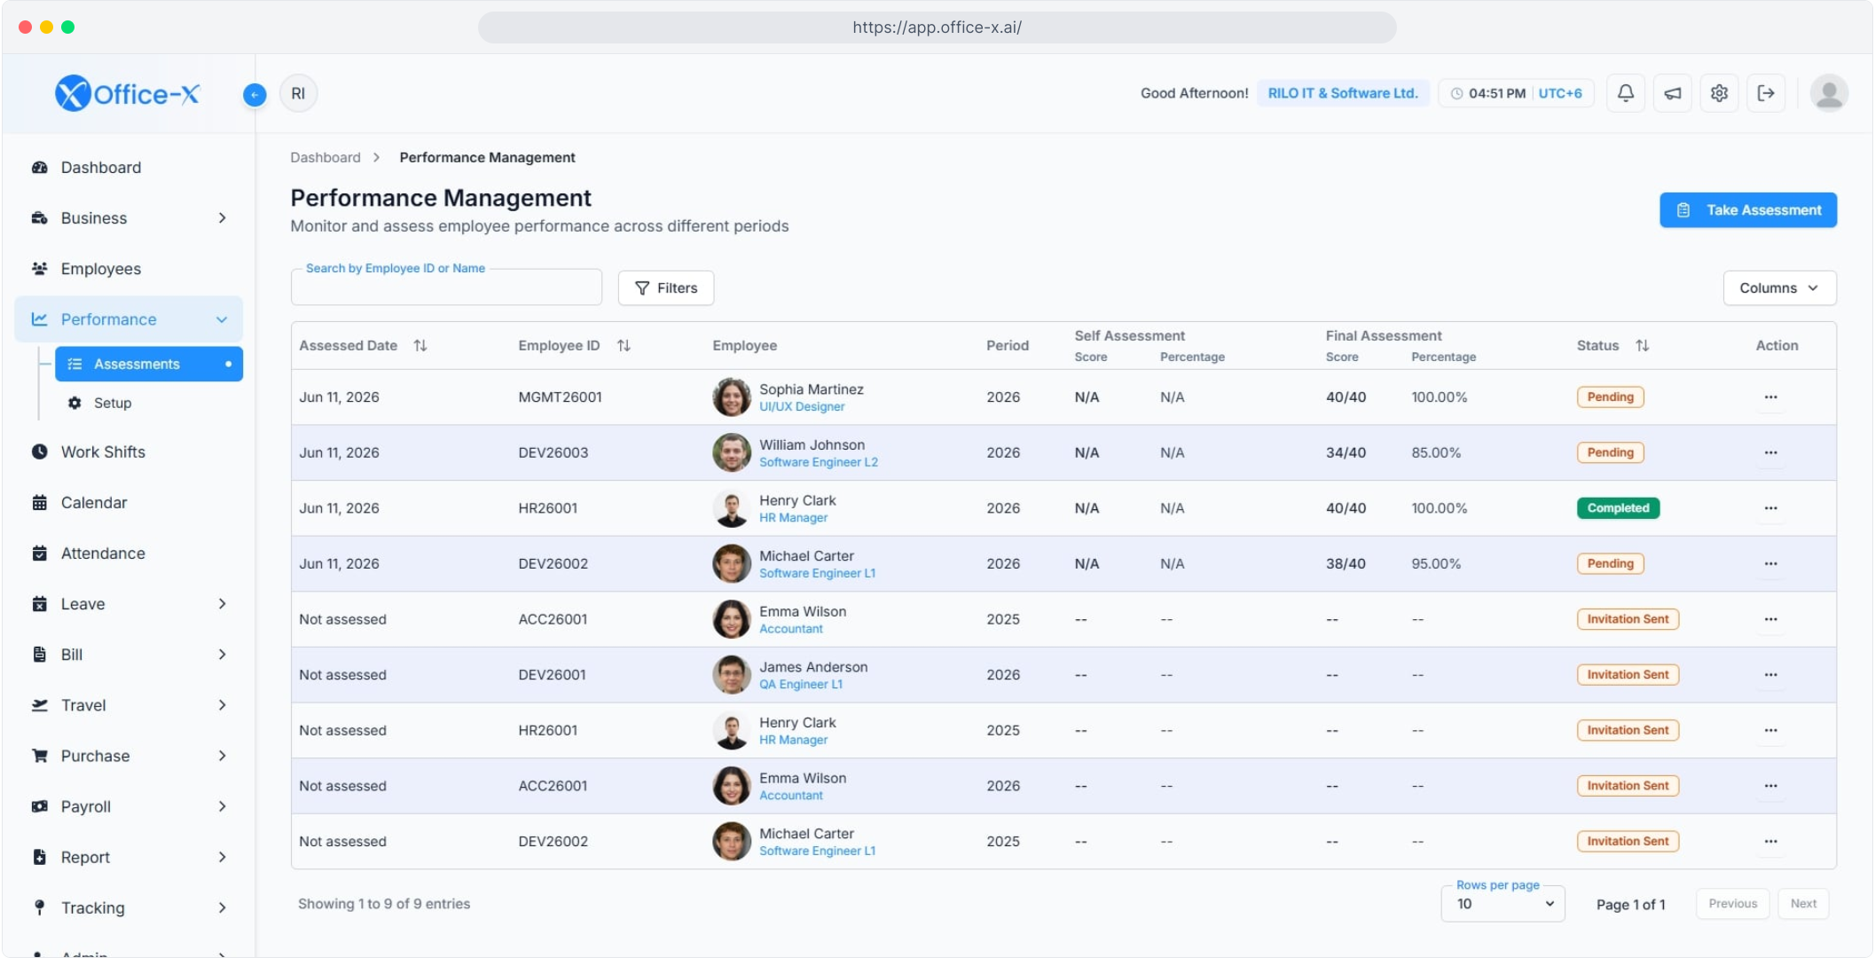Open settings gear icon in header
The image size is (1875, 958).
[x=1719, y=93]
